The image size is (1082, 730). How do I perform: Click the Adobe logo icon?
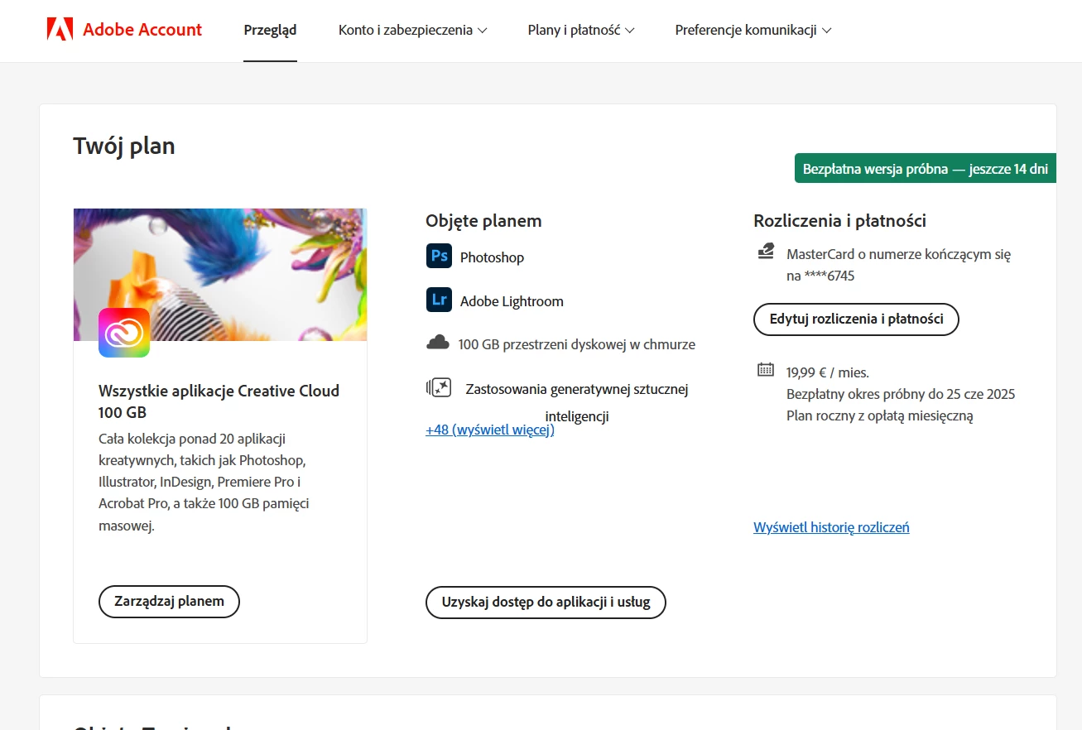tap(60, 30)
